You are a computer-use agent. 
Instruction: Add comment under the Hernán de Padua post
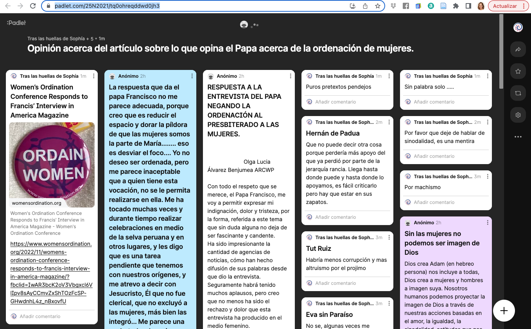point(335,217)
